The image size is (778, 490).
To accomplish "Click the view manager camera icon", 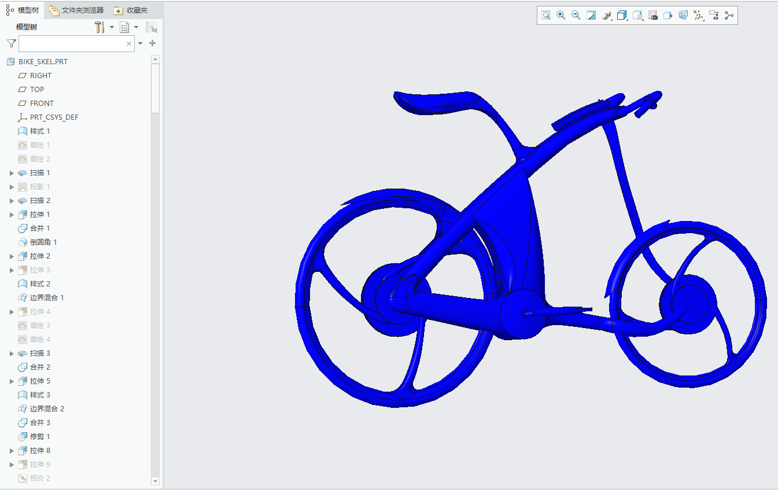I will click(x=653, y=16).
